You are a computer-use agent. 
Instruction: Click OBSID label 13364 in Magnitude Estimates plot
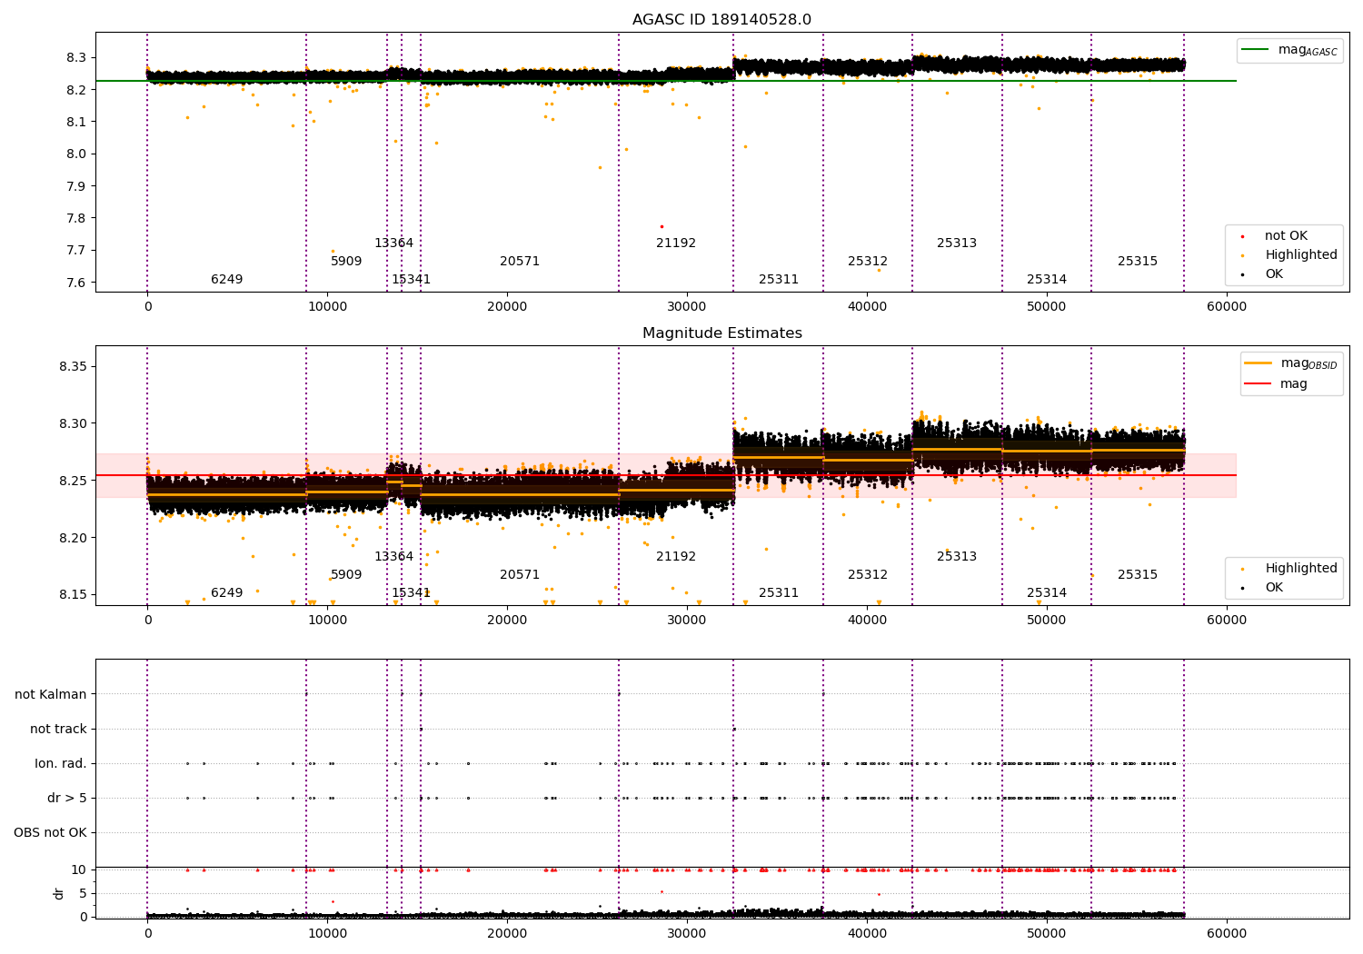(393, 557)
